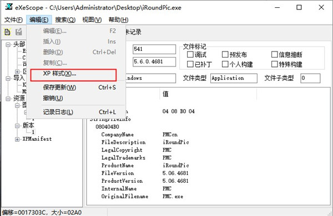333x216 pixels.
Task: Expand the XPManifest tree node
Action: pos(17,139)
